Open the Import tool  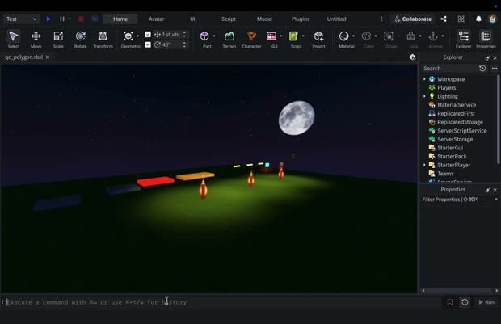click(x=318, y=40)
